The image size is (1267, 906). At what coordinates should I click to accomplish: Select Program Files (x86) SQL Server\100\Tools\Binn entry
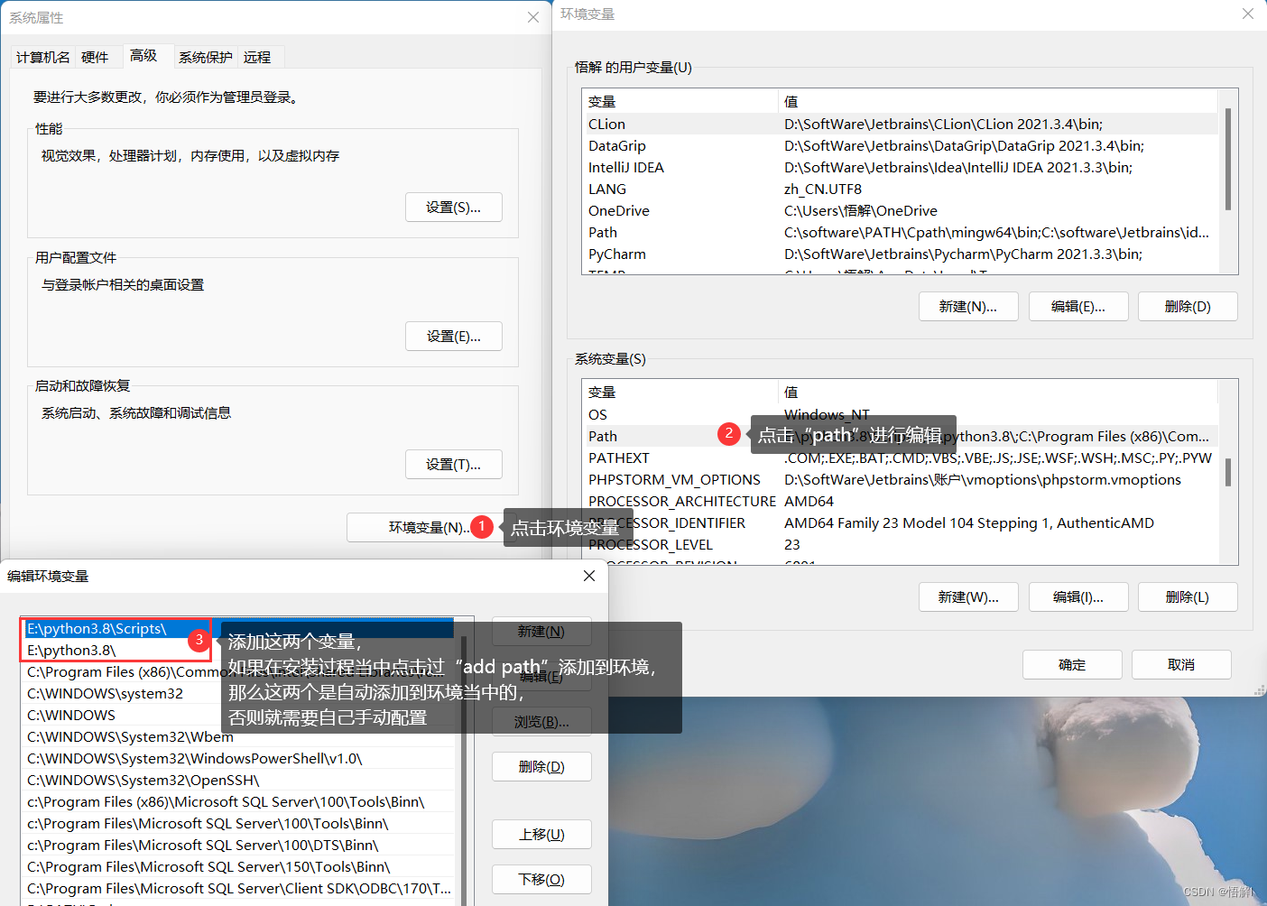tap(239, 801)
